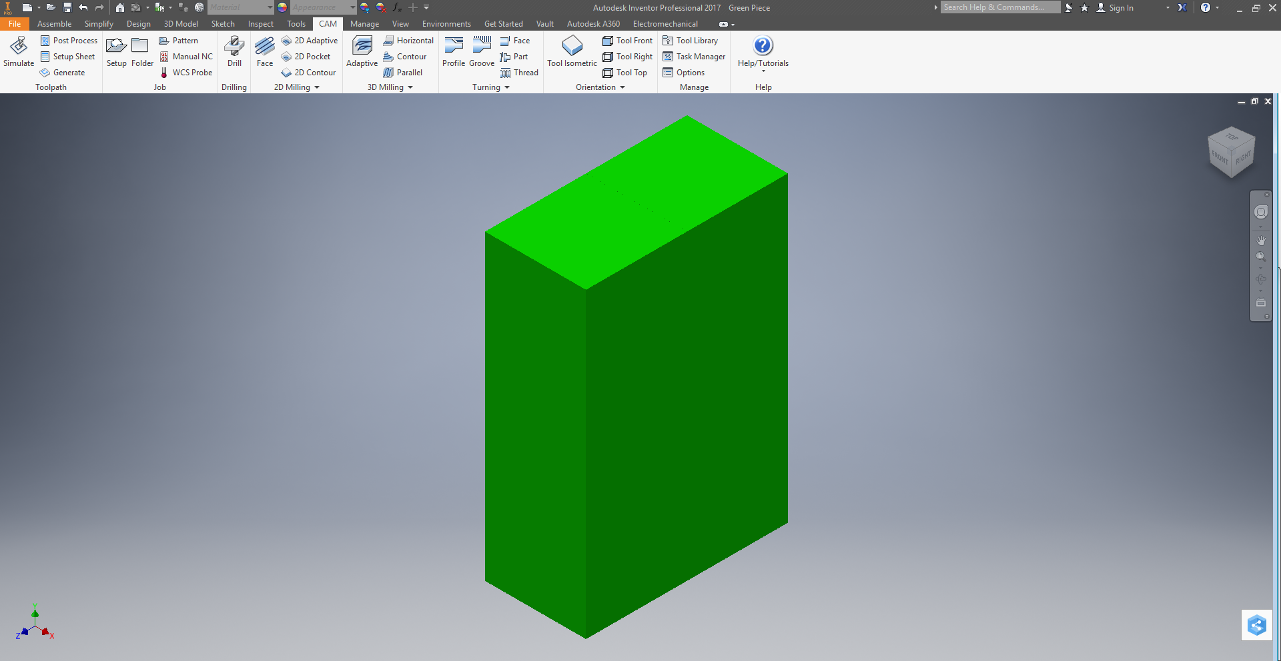The width and height of the screenshot is (1281, 661).
Task: Expand the Orientation panel dropdown
Action: coord(622,87)
